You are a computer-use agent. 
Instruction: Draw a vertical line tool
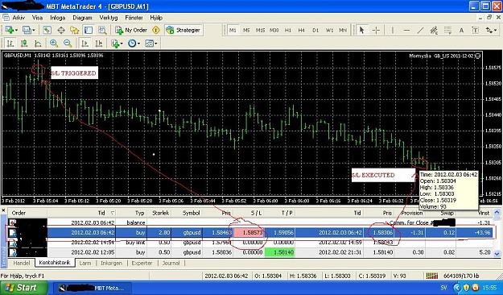[393, 30]
